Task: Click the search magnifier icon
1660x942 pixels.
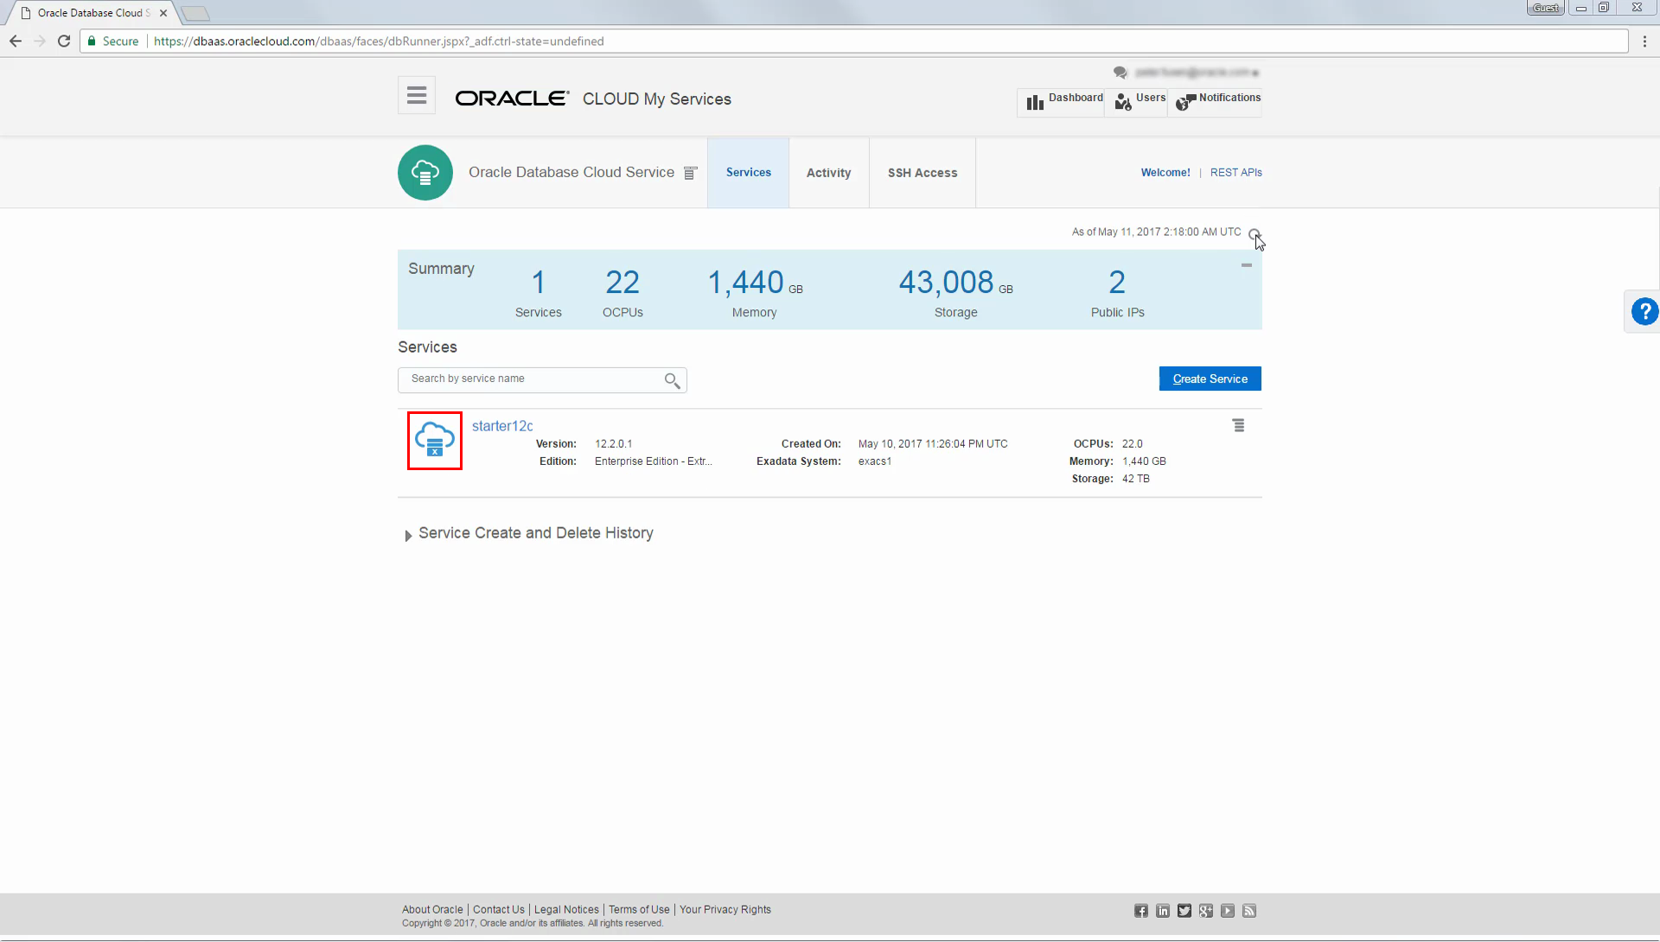Action: coord(672,380)
